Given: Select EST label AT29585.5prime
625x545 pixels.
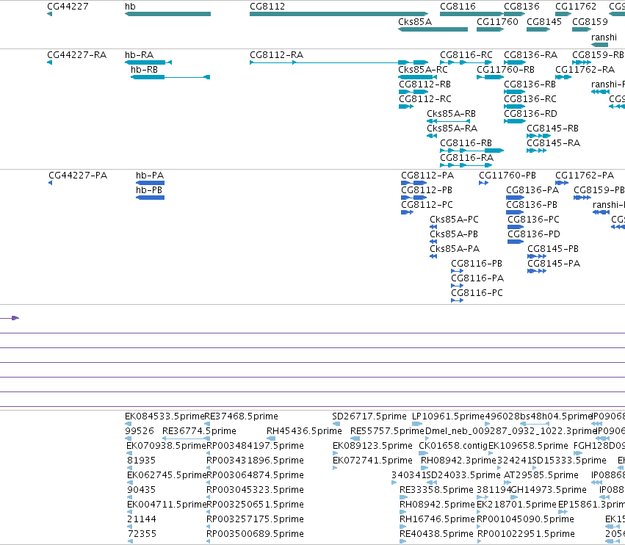Looking at the screenshot, I should [541, 474].
